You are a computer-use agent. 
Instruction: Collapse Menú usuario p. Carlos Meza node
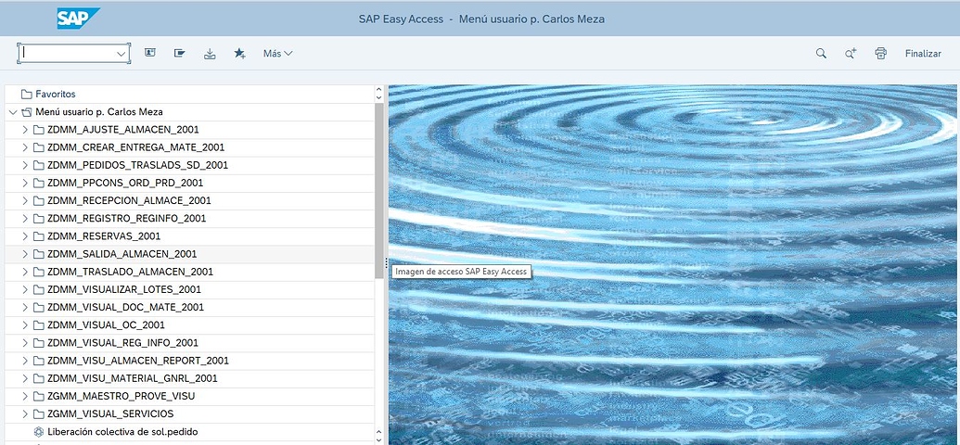pyautogui.click(x=13, y=112)
